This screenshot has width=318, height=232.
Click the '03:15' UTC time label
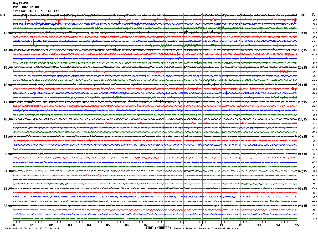tap(302, 189)
